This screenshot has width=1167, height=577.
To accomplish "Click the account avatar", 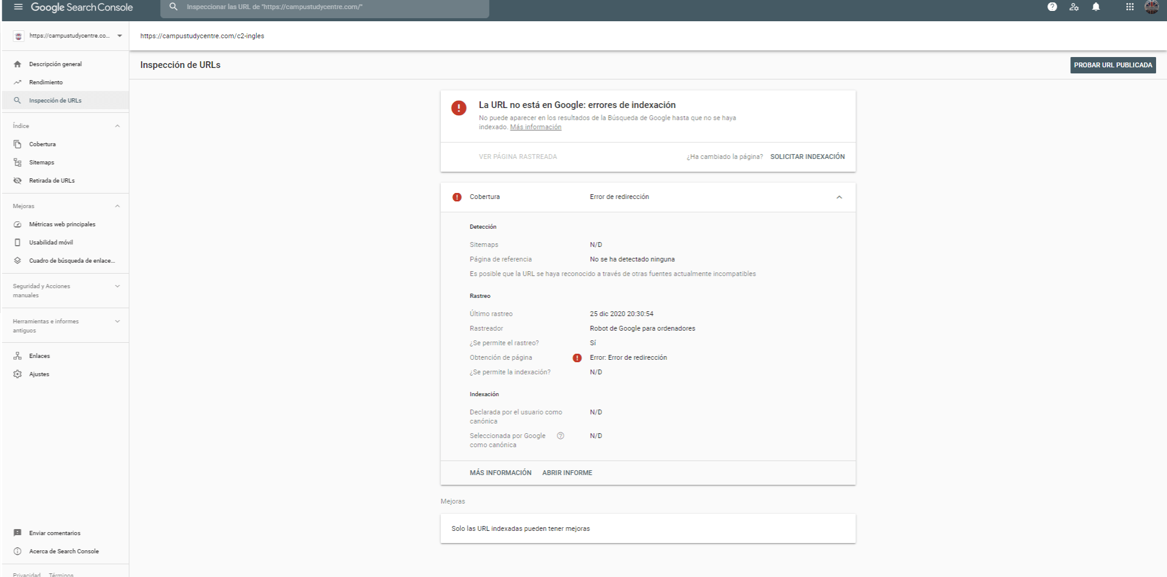I will (1151, 7).
